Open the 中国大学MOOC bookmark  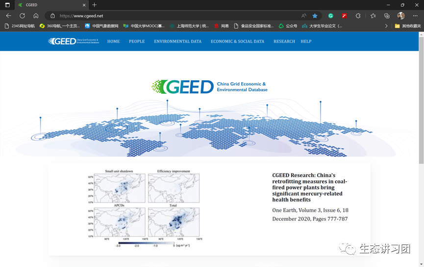click(x=144, y=26)
